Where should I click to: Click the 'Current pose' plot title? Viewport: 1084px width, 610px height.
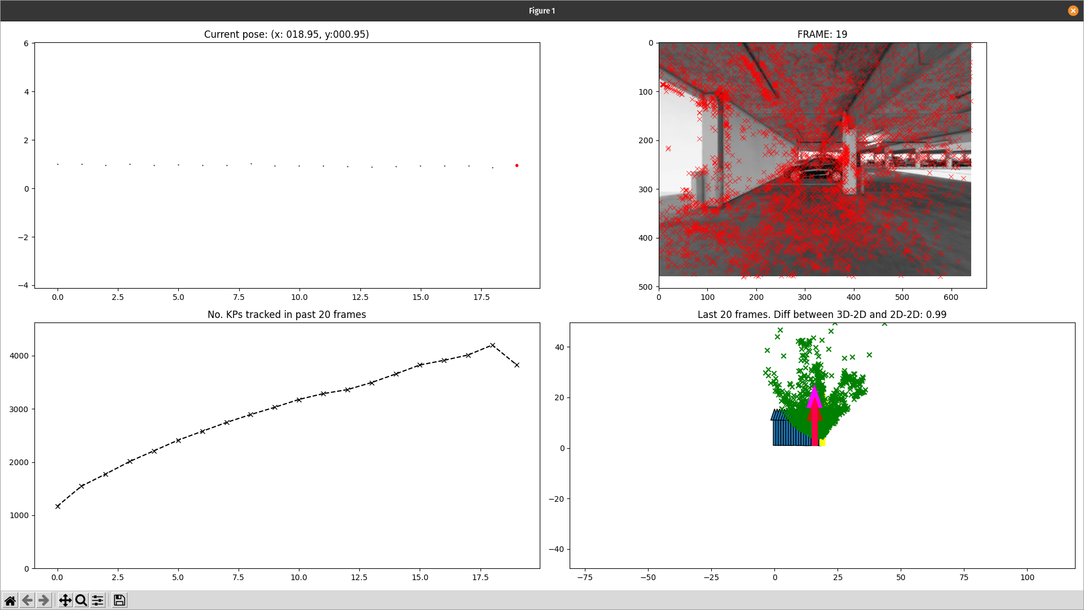[x=287, y=34]
